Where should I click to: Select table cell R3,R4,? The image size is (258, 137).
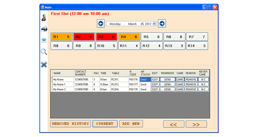coord(119,89)
